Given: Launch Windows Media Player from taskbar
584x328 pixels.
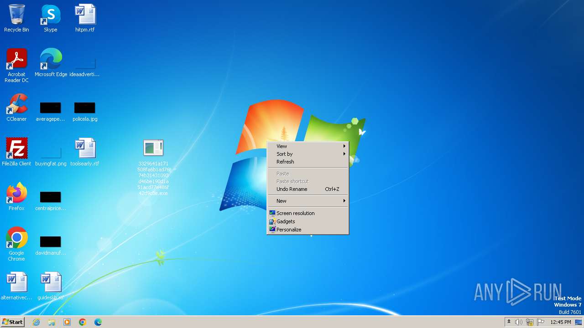Looking at the screenshot, I should coord(67,322).
